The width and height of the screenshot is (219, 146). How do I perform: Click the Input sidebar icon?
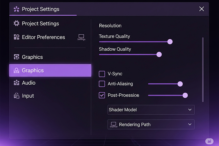[16, 96]
